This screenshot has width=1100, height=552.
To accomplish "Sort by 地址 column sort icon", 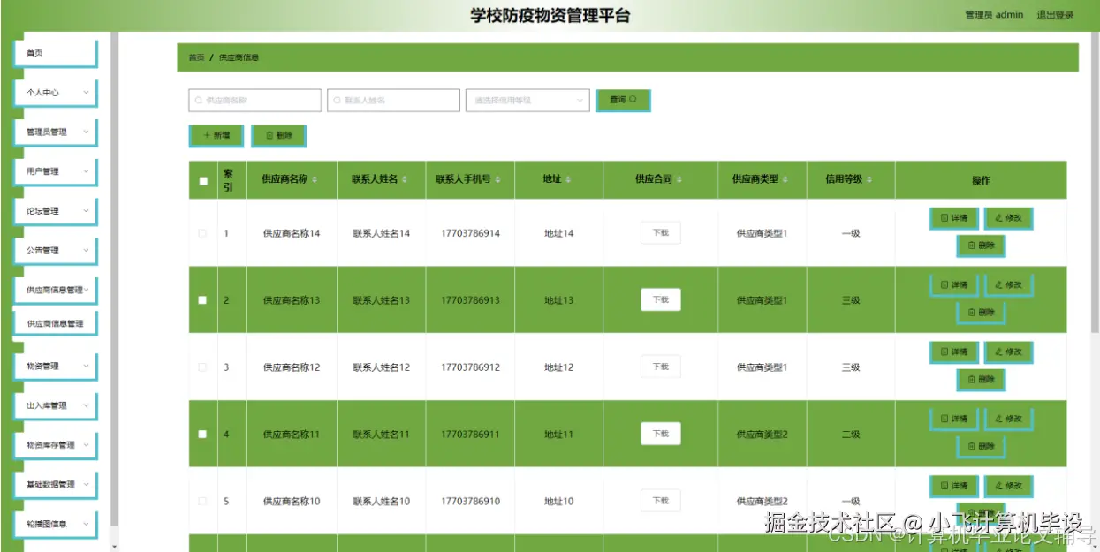I will pyautogui.click(x=568, y=179).
